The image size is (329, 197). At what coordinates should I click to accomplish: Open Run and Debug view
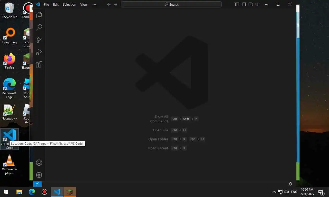39,52
